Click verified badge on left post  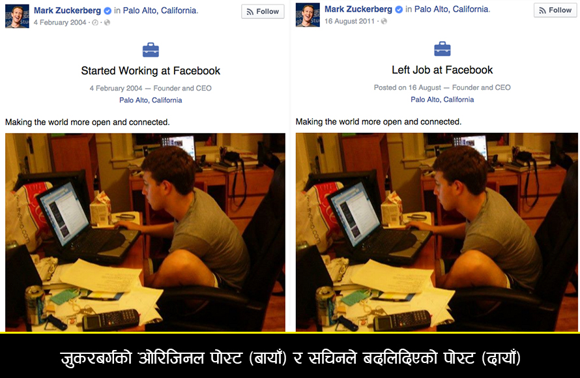(x=108, y=11)
